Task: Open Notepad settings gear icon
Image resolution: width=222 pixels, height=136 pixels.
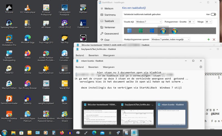Action: pos(201,67)
